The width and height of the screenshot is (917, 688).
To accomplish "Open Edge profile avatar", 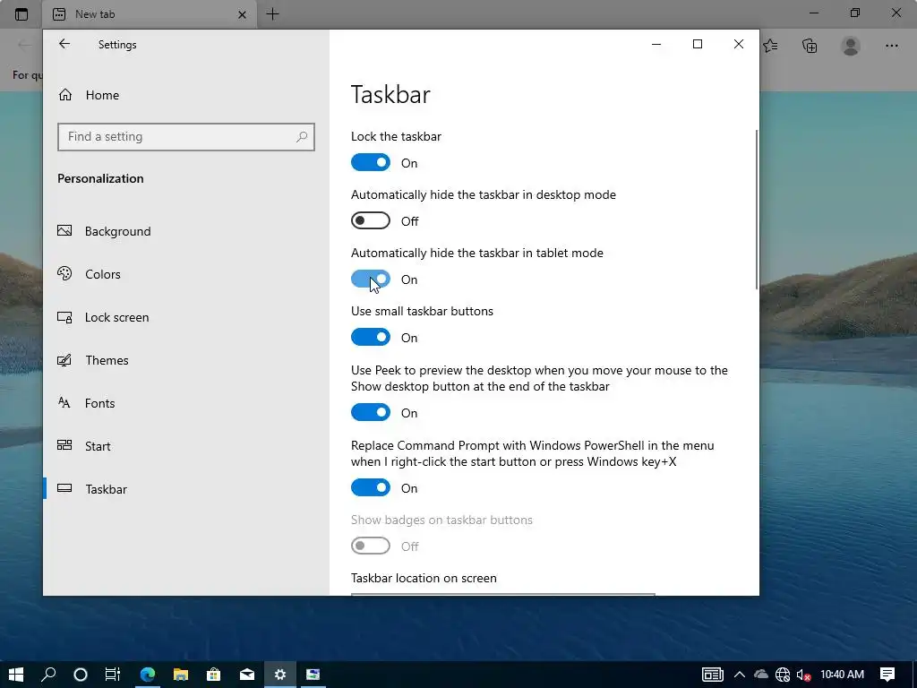I will pyautogui.click(x=851, y=46).
